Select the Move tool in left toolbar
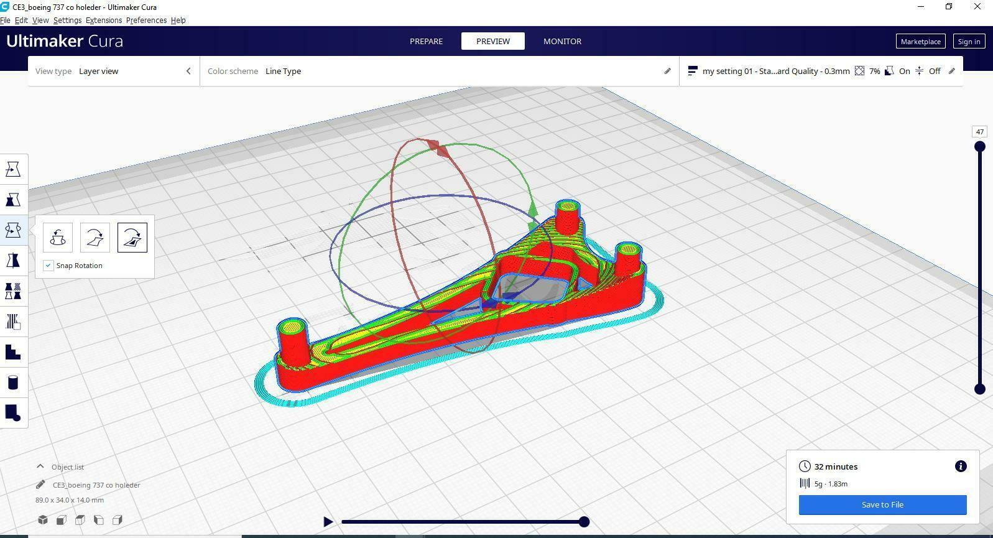993x538 pixels. 13,169
